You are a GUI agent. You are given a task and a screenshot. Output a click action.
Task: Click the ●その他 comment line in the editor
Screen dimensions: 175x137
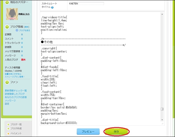tap(47, 42)
